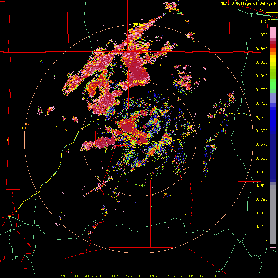This screenshot has height=278, width=278.
Task: Click the TH threshold legend label
Action: click(x=265, y=241)
